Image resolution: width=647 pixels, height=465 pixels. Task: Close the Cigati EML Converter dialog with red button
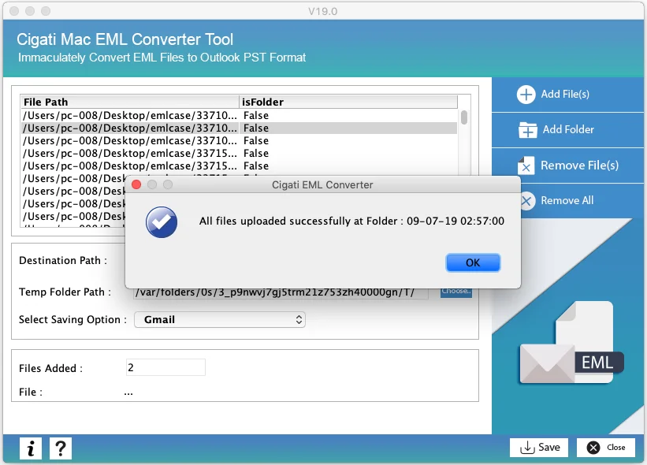tap(136, 184)
